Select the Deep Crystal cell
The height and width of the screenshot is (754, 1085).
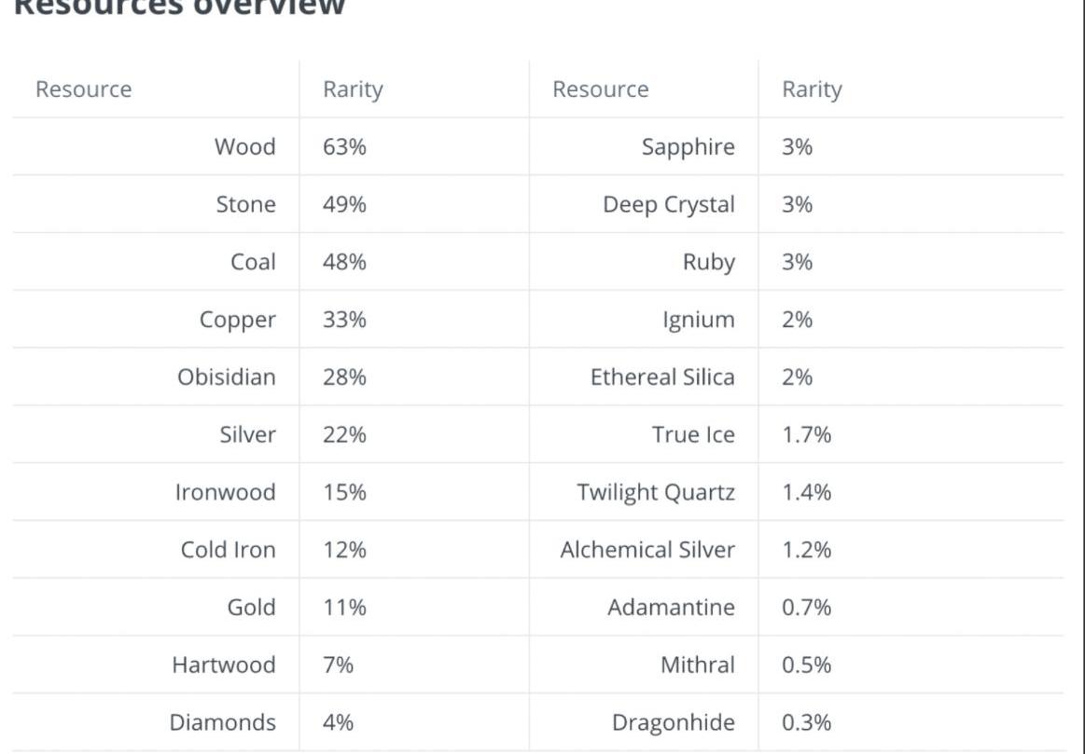point(668,205)
